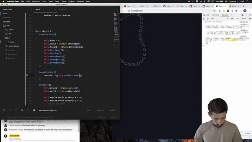Click the Wi-Fi status icon

pos(208,2)
